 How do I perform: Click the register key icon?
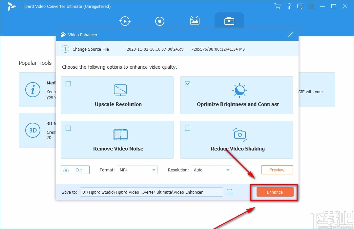(x=289, y=6)
